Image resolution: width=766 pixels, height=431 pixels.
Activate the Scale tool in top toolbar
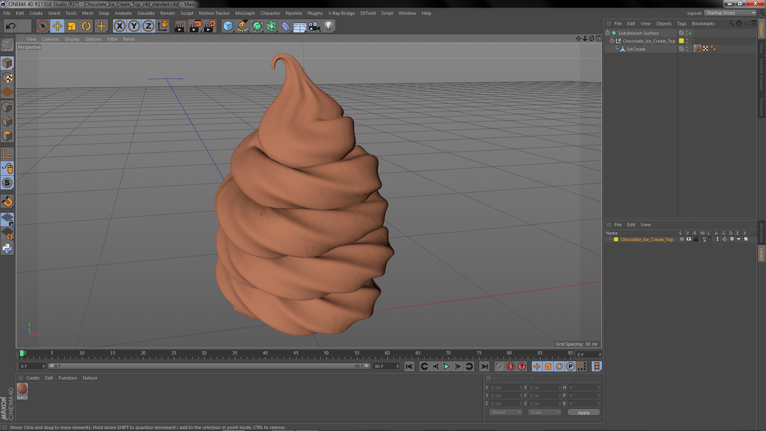[x=72, y=26]
